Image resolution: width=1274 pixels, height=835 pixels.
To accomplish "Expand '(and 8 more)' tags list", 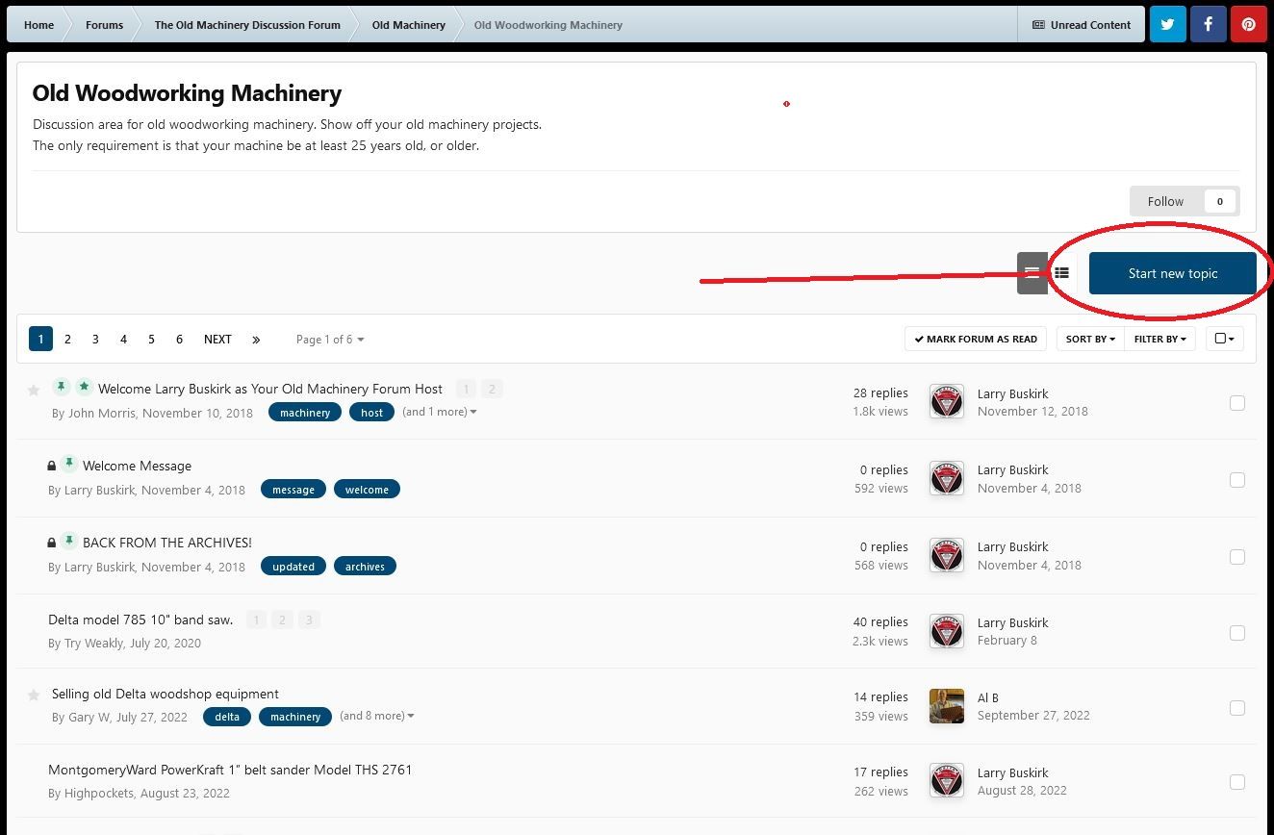I will click(x=377, y=716).
